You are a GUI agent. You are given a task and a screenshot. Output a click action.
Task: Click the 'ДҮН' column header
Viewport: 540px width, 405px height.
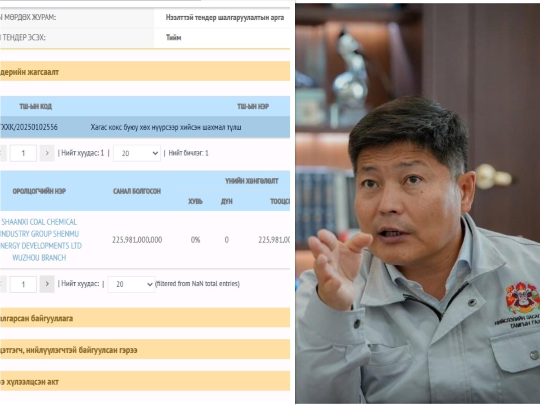pyautogui.click(x=226, y=202)
